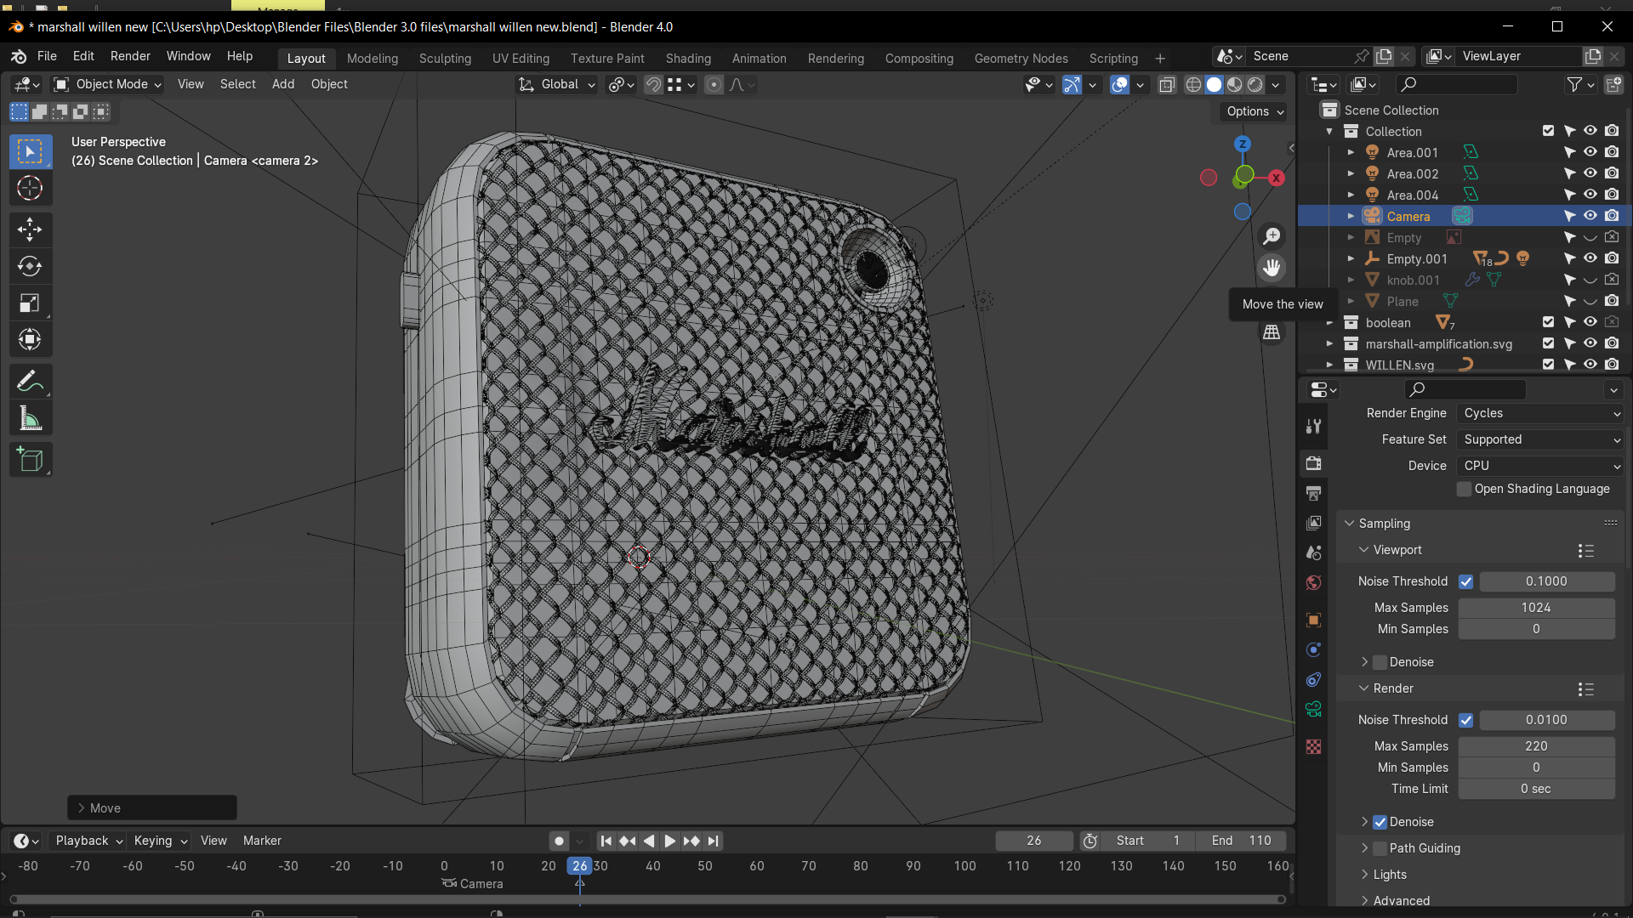The height and width of the screenshot is (918, 1633).
Task: Open the Render menu
Action: [x=130, y=56]
